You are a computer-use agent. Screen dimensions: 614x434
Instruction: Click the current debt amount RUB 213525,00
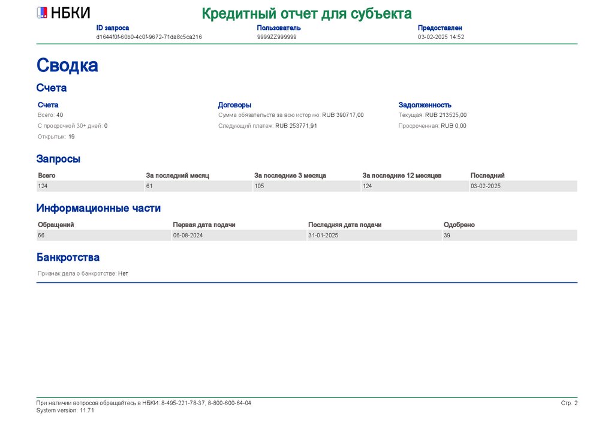(446, 114)
